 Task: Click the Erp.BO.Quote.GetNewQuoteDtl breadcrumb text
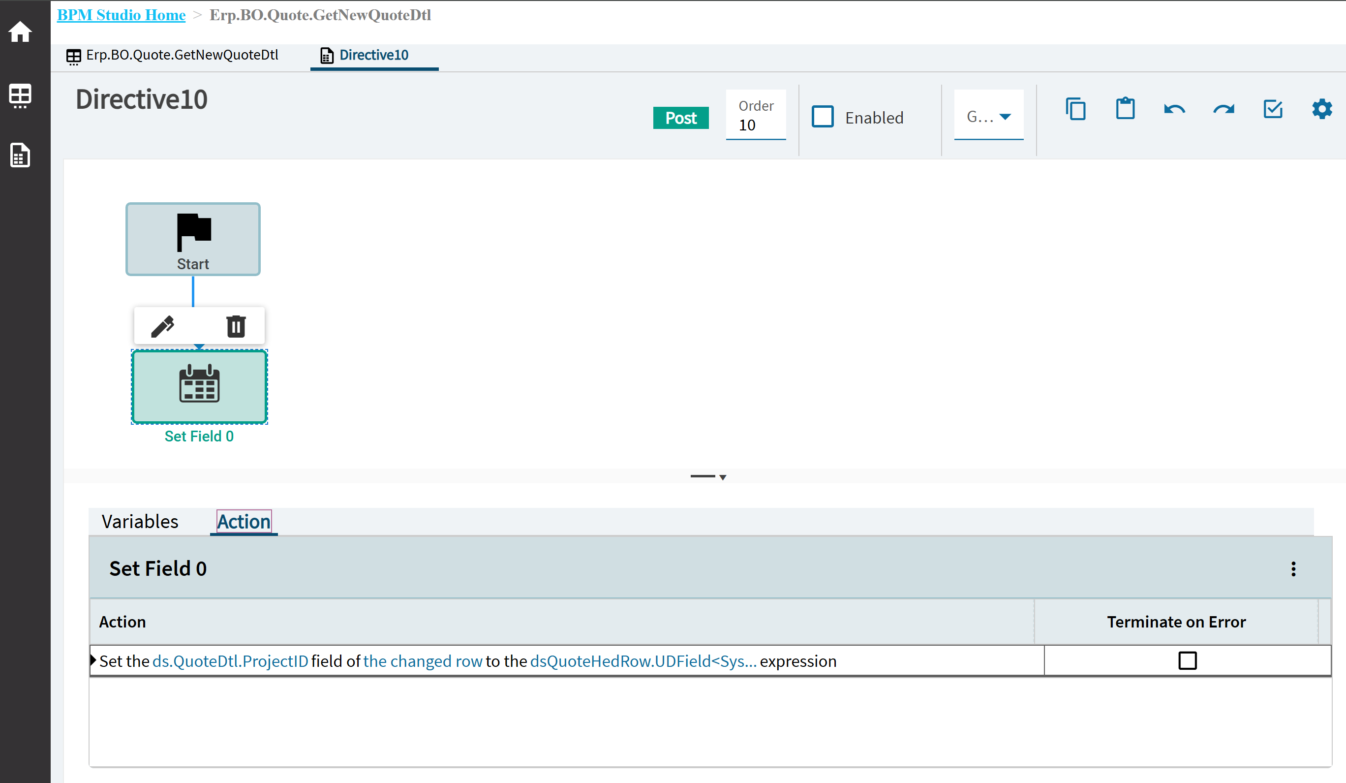[320, 15]
